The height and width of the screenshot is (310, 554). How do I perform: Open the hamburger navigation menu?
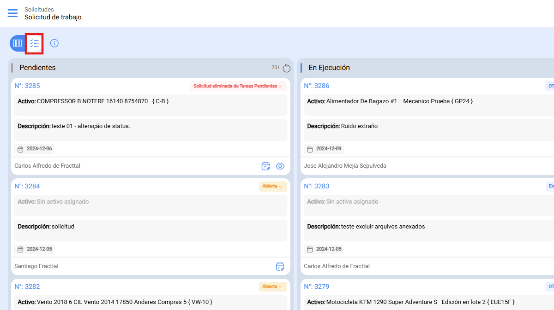(x=12, y=13)
